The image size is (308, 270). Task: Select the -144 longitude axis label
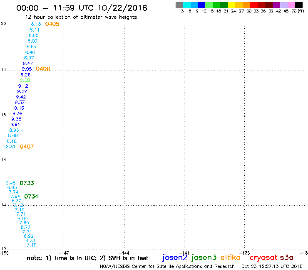tap(124, 253)
